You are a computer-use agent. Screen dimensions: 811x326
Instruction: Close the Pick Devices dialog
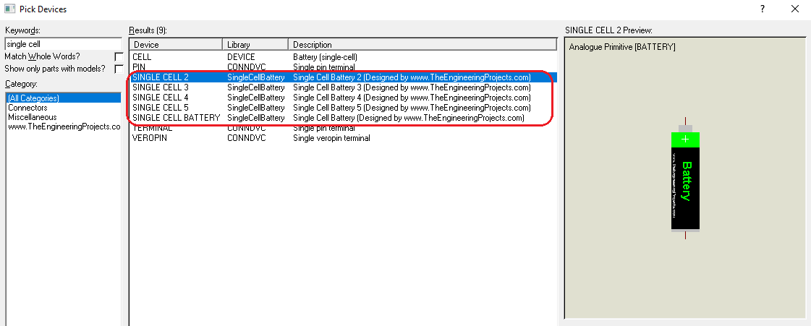pos(794,9)
